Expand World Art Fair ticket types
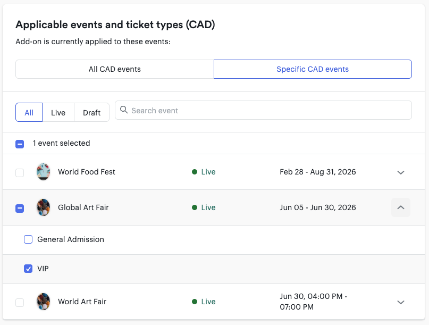 pyautogui.click(x=401, y=302)
